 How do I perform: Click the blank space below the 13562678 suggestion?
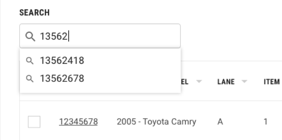coord(100,90)
